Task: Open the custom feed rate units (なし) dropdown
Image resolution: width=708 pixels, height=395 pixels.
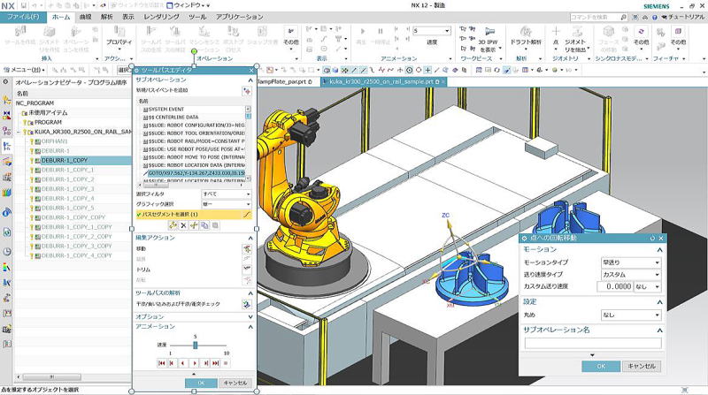Action: [648, 286]
